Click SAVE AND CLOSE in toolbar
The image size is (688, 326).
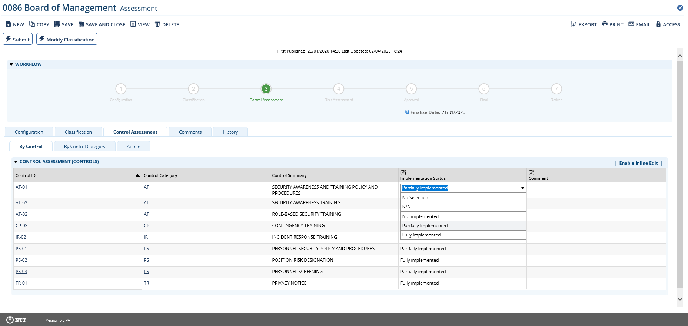tap(102, 24)
